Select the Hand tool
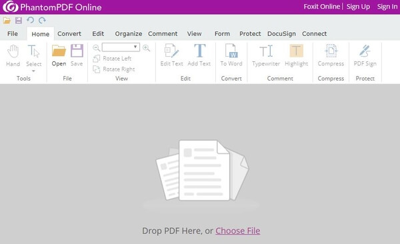This screenshot has width=400, height=244. point(13,56)
